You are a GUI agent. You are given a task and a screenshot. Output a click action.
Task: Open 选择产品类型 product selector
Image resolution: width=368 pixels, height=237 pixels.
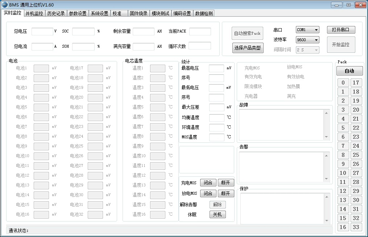pyautogui.click(x=248, y=47)
